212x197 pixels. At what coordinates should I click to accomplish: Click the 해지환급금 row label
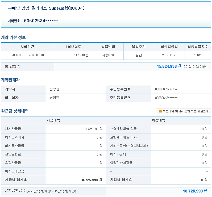pos(13,129)
